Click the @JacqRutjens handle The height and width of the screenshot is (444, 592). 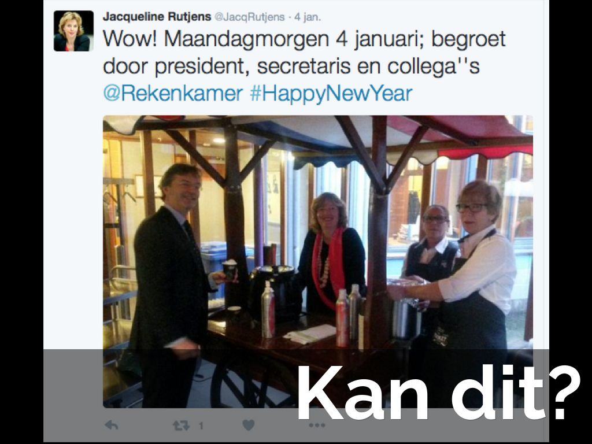tap(249, 17)
